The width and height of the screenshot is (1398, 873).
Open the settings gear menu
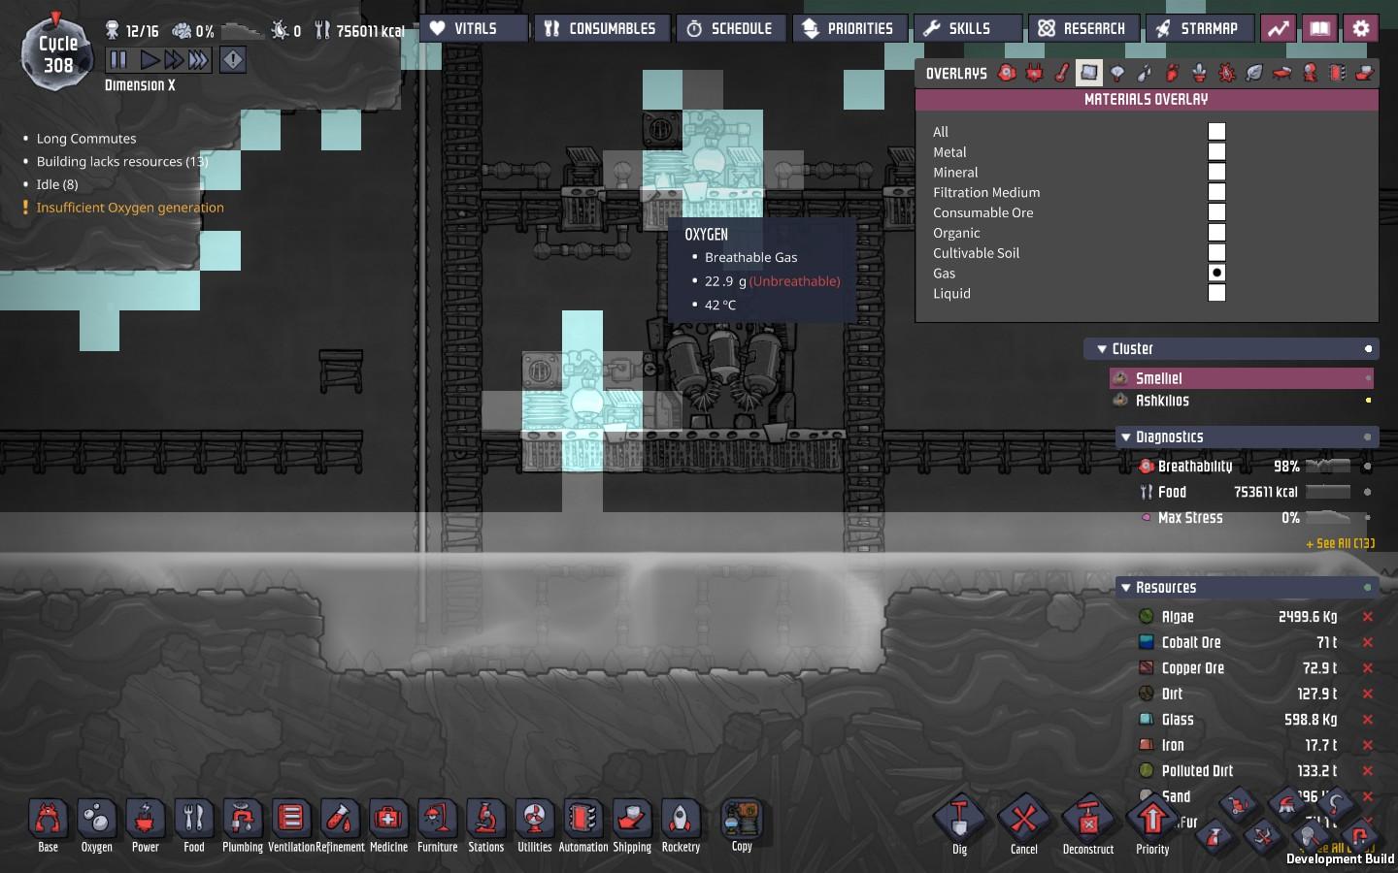pos(1361,28)
